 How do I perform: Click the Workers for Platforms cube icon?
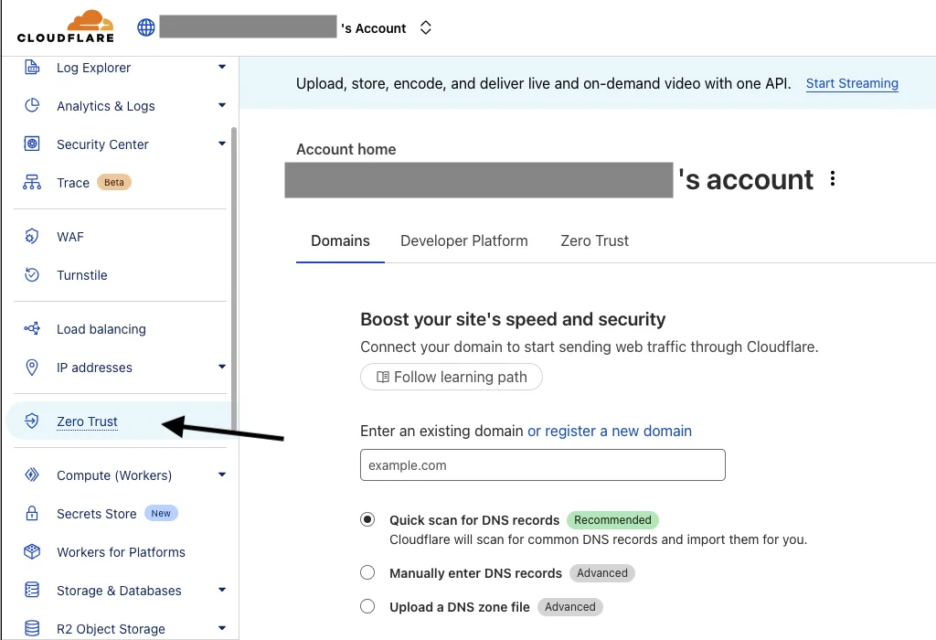coord(32,551)
